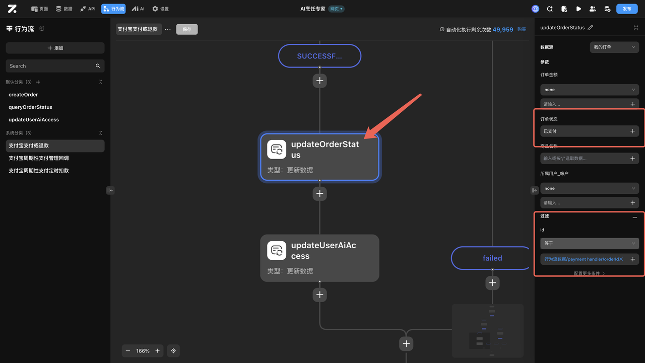Click plus icon in 商品名称 field
This screenshot has width=645, height=363.
[x=633, y=159]
